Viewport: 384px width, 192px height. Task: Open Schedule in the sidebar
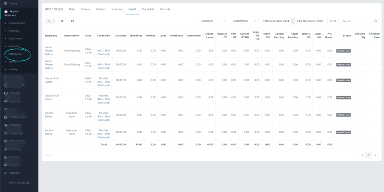tap(13, 46)
